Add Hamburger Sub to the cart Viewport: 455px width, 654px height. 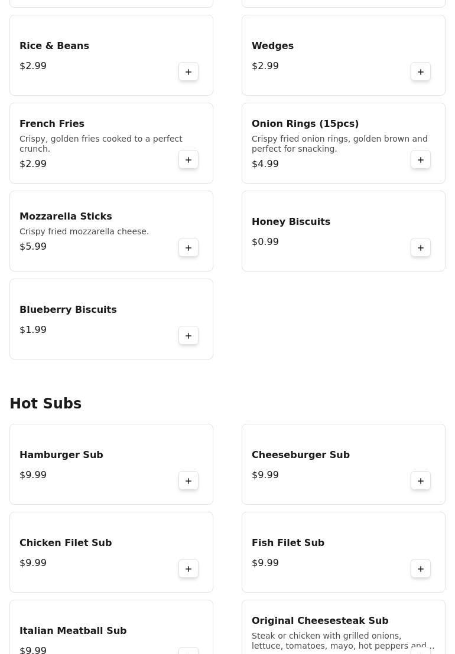point(188,481)
